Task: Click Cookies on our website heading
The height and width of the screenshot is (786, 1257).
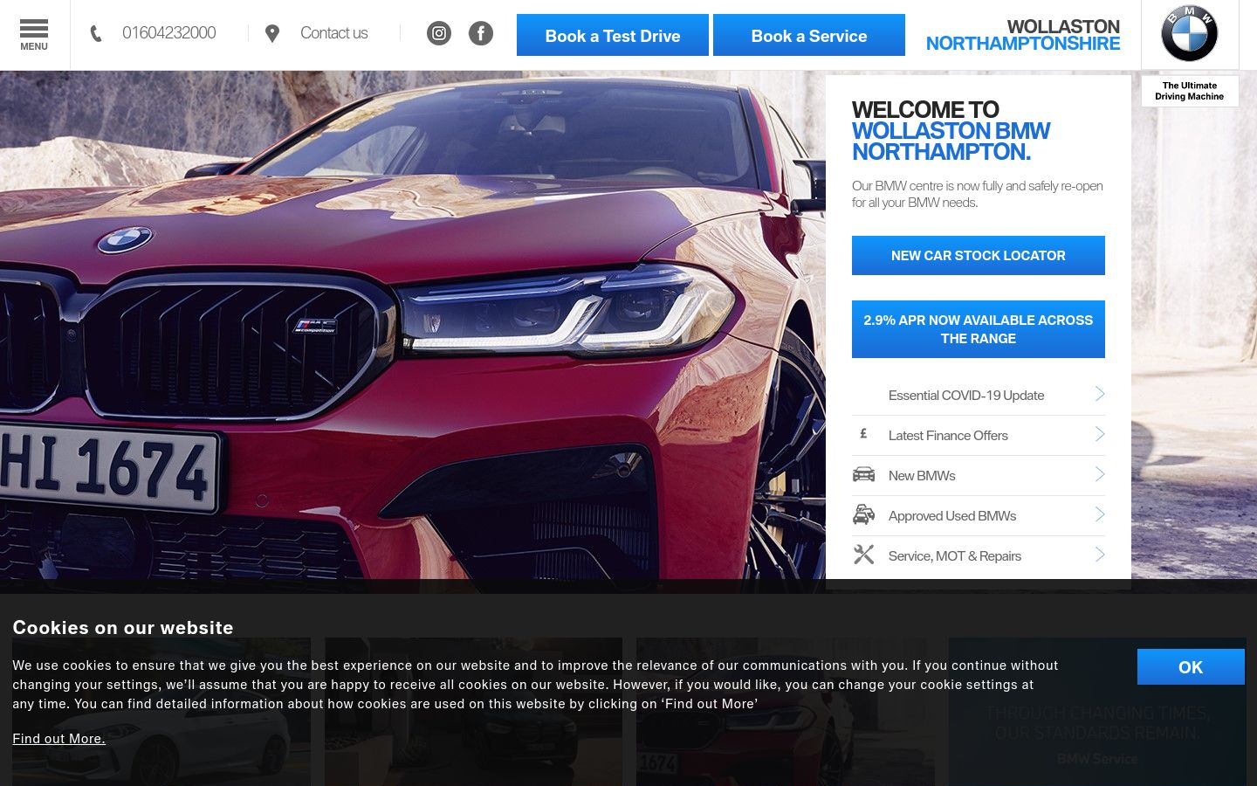Action: click(x=123, y=628)
